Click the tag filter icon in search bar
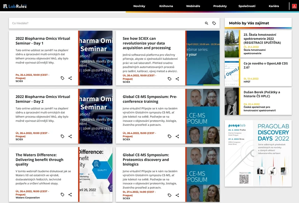The width and height of the screenshot is (299, 203). (x=214, y=23)
